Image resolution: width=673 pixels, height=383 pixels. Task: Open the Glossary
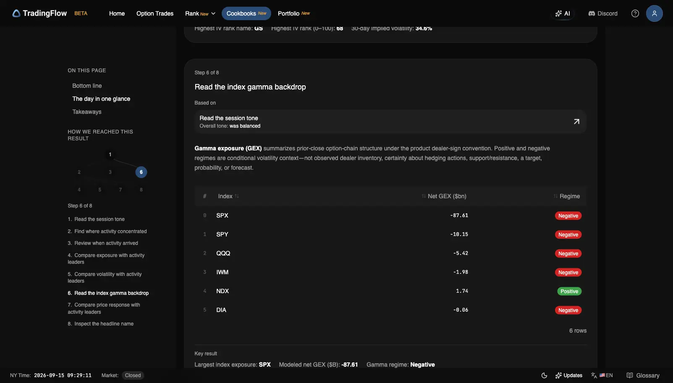pos(643,375)
